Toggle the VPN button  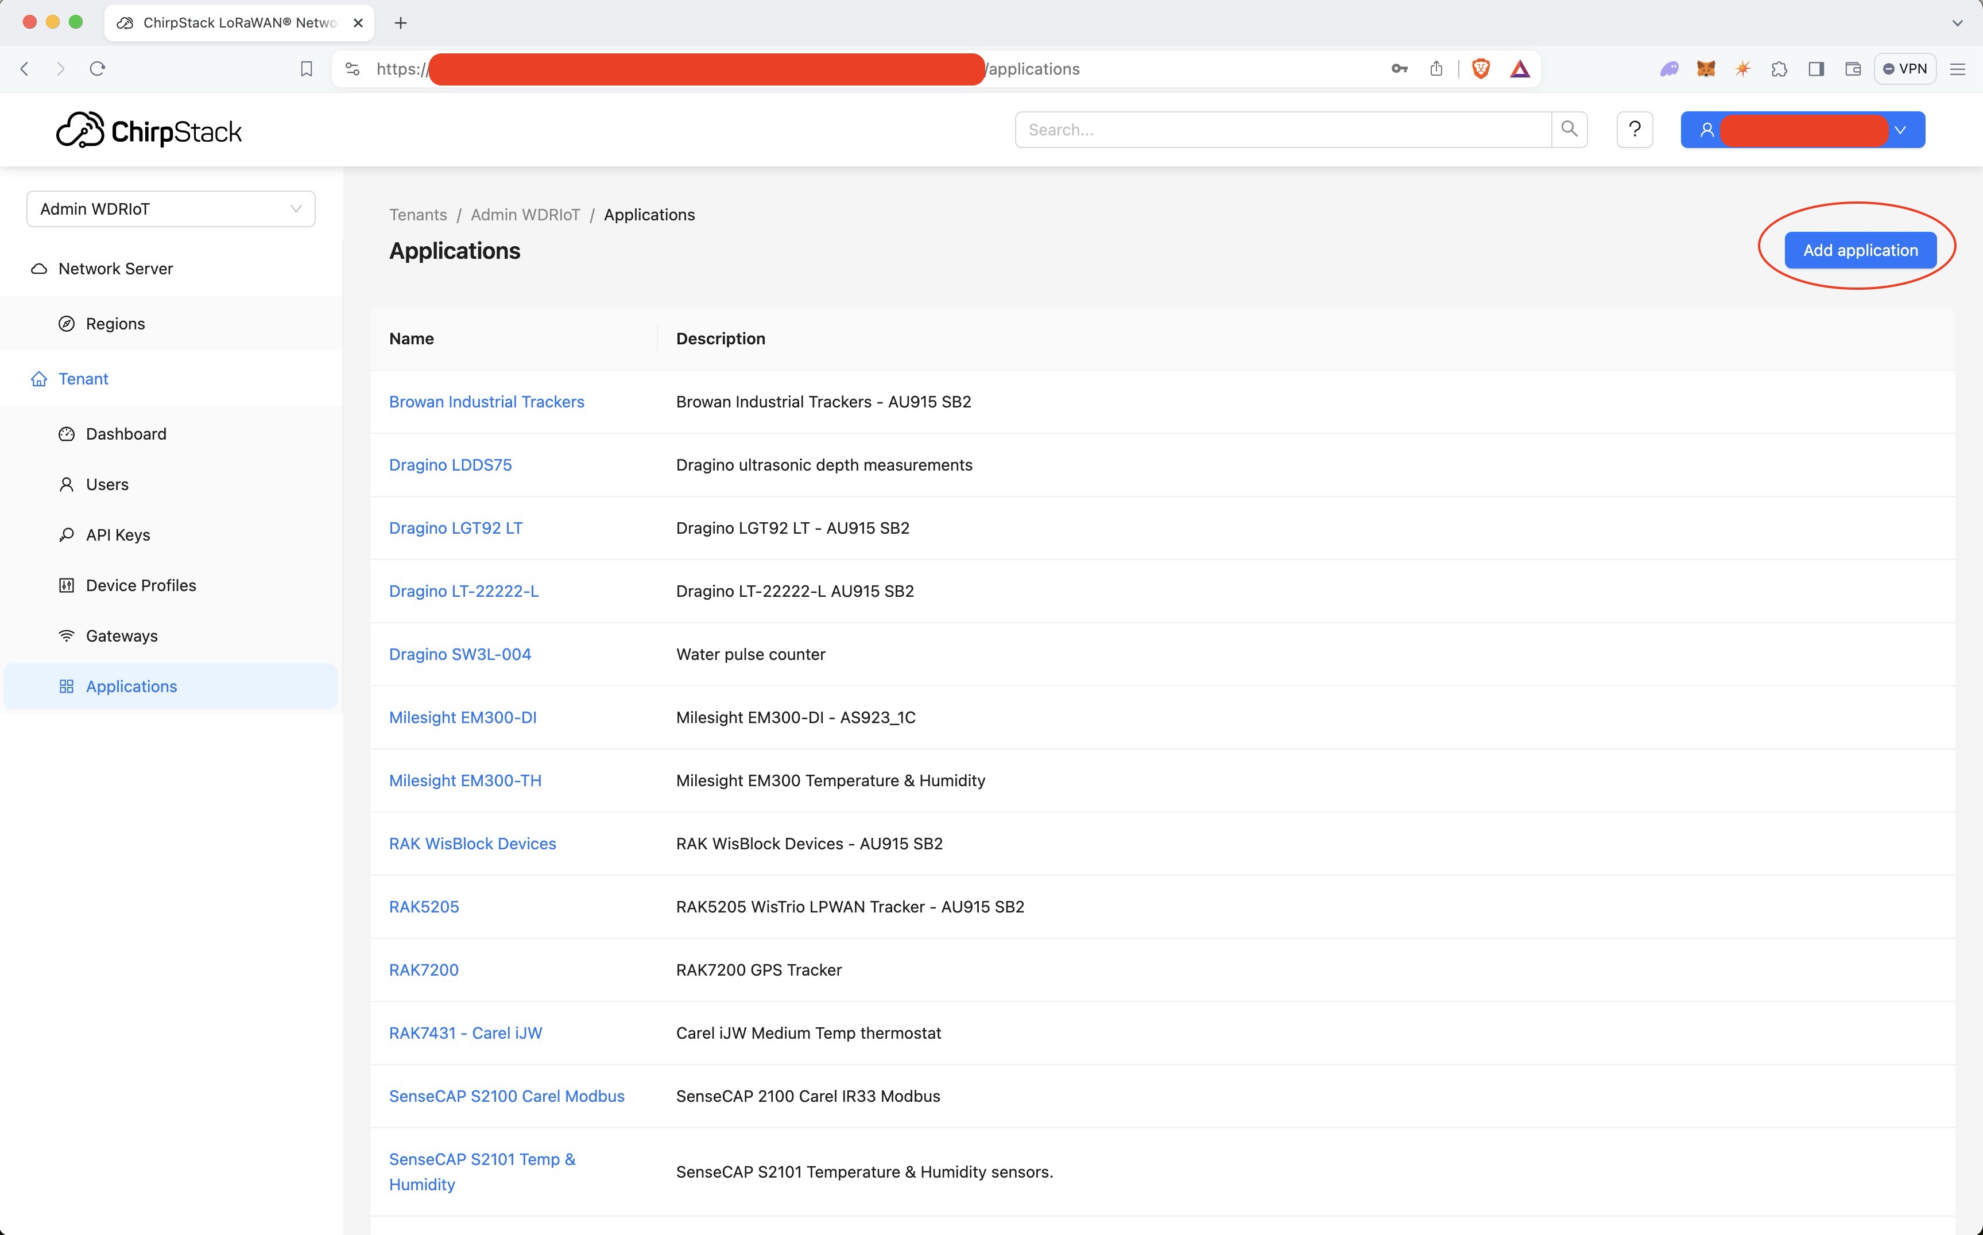pyautogui.click(x=1904, y=69)
